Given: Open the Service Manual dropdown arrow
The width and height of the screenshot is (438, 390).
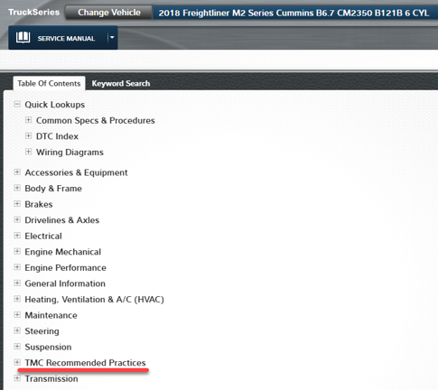Looking at the screenshot, I should pos(112,38).
